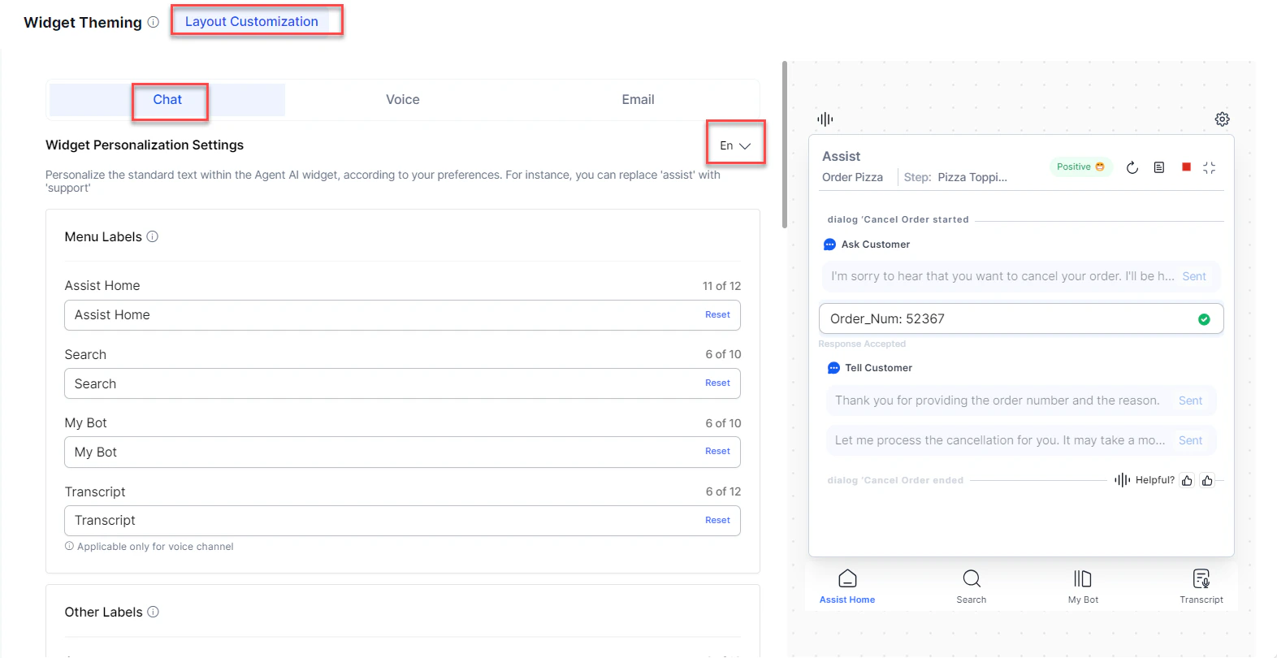Switch to the Email tab

tap(638, 99)
